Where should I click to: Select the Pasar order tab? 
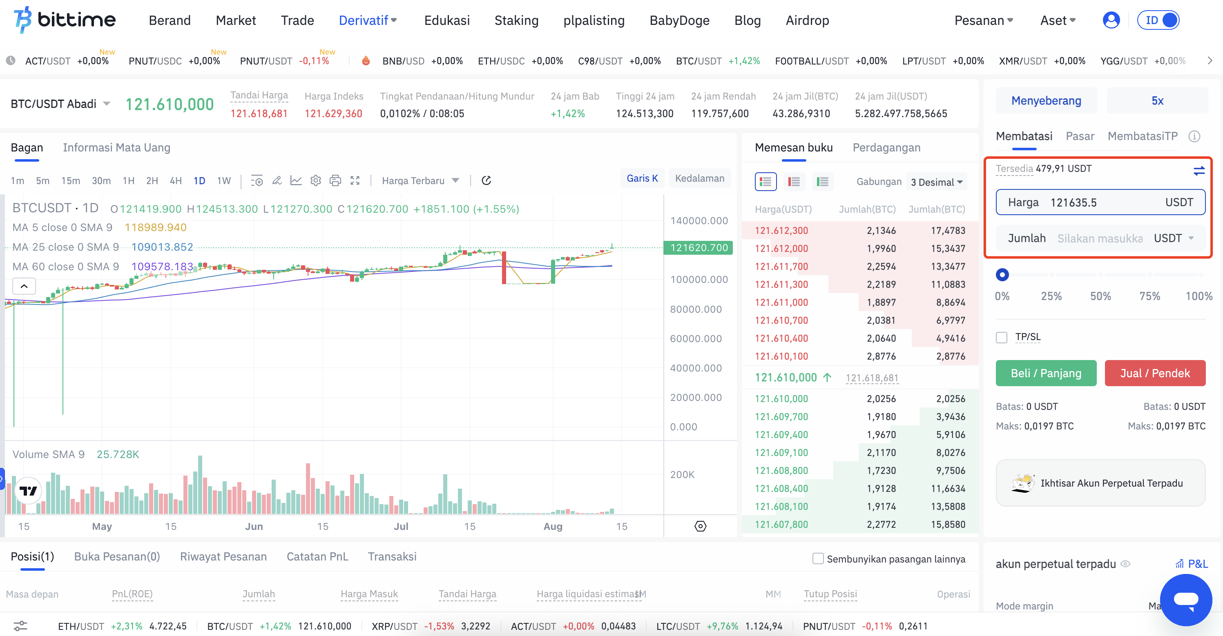tap(1080, 136)
